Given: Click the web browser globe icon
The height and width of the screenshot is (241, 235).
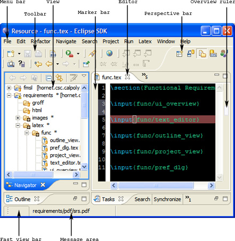Looking at the screenshot, I should [109, 53].
